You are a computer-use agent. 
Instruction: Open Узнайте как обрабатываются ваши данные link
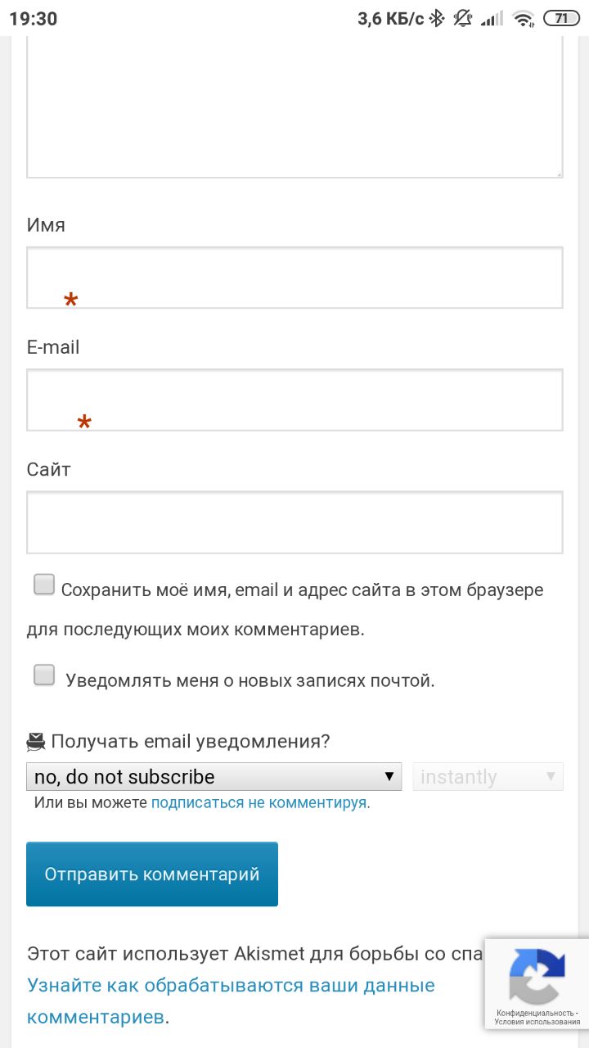231,985
